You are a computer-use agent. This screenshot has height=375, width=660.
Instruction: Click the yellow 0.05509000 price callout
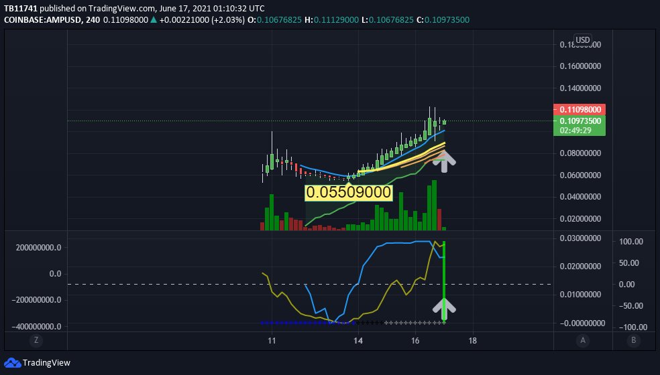pos(349,192)
